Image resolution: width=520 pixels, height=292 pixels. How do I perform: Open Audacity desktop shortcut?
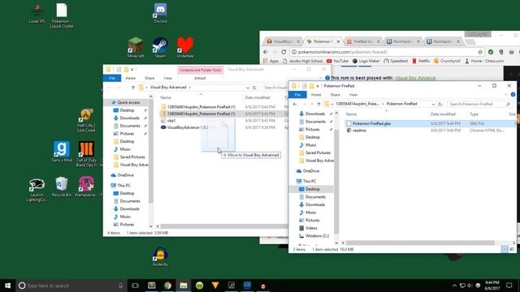[160, 256]
